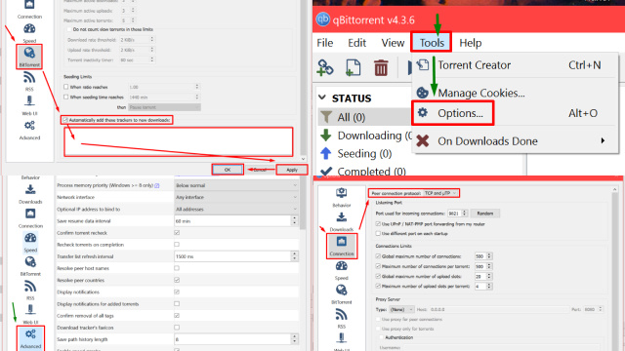The width and height of the screenshot is (625, 351).
Task: Open 'Process memory priority' dropdown
Action: 236,185
